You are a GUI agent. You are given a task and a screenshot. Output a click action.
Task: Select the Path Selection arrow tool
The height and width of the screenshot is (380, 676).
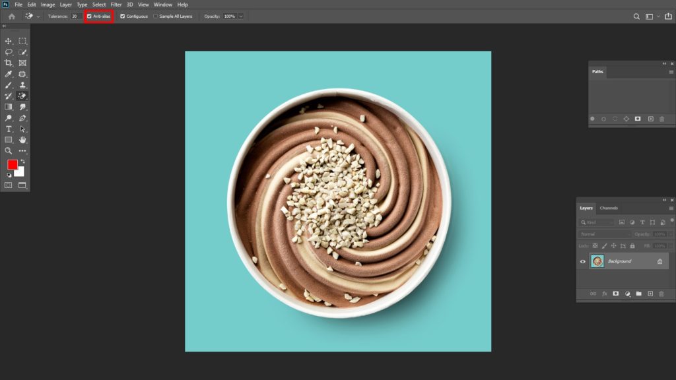point(22,129)
